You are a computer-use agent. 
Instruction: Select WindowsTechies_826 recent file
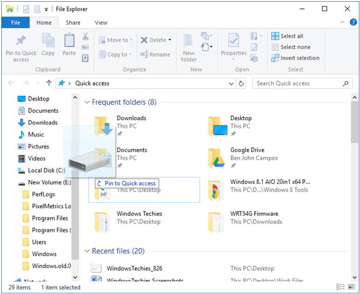(x=134, y=269)
